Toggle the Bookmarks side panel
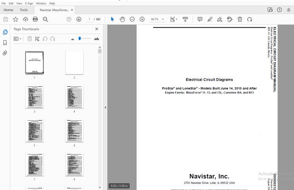 tap(5, 43)
